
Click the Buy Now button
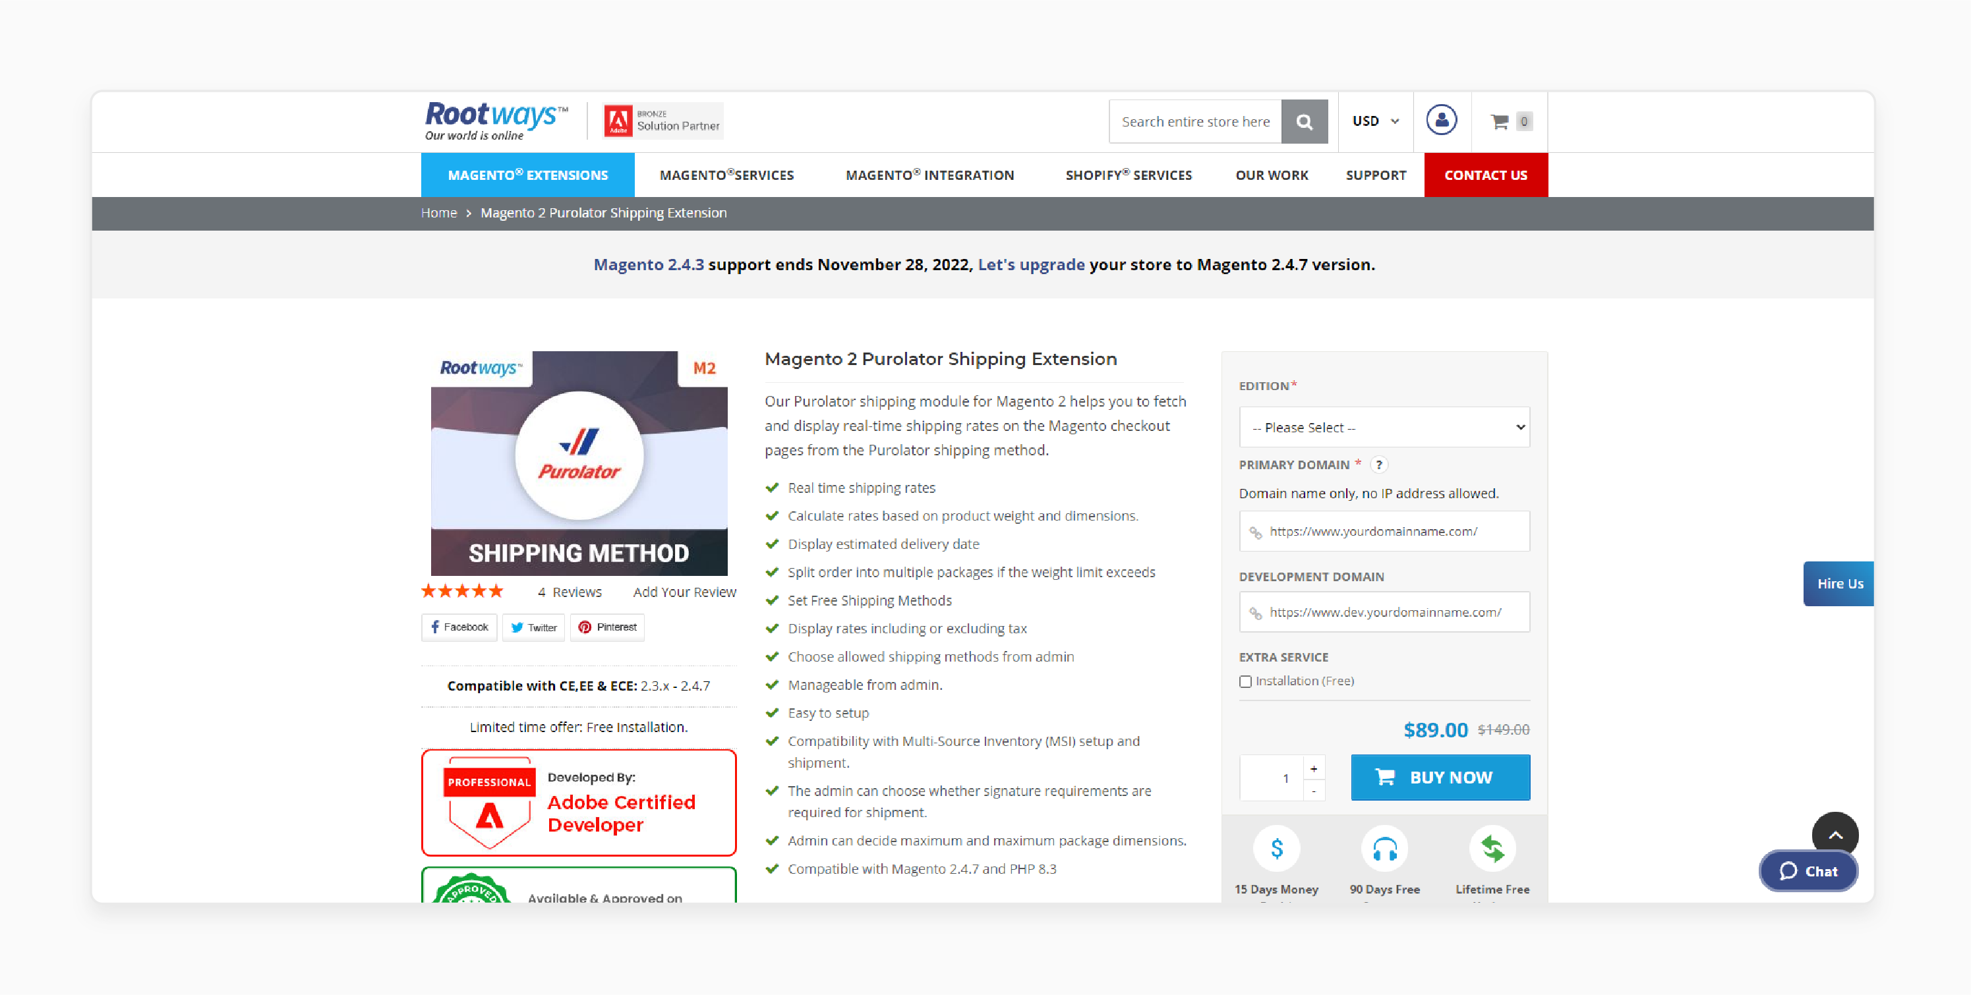[x=1440, y=777]
